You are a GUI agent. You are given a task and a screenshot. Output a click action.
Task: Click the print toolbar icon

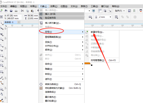pos(16,11)
